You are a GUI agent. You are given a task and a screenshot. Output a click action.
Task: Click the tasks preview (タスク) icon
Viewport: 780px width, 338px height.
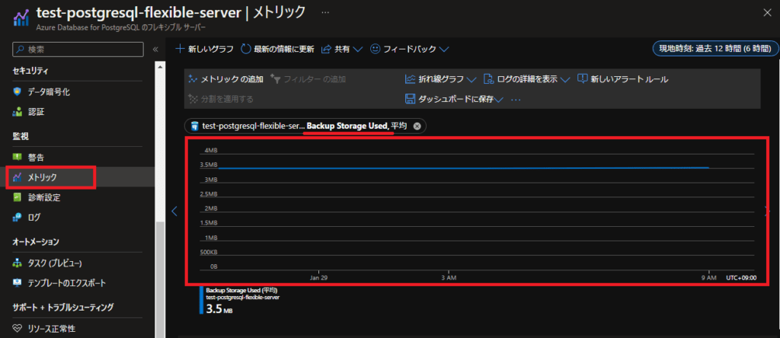point(18,263)
